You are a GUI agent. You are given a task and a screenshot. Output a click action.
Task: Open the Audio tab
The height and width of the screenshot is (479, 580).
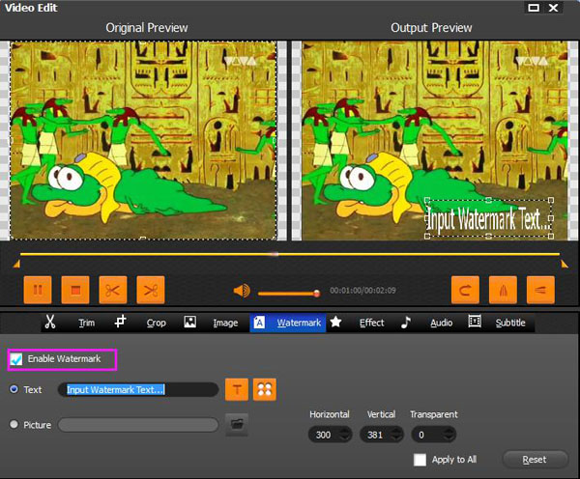point(442,323)
